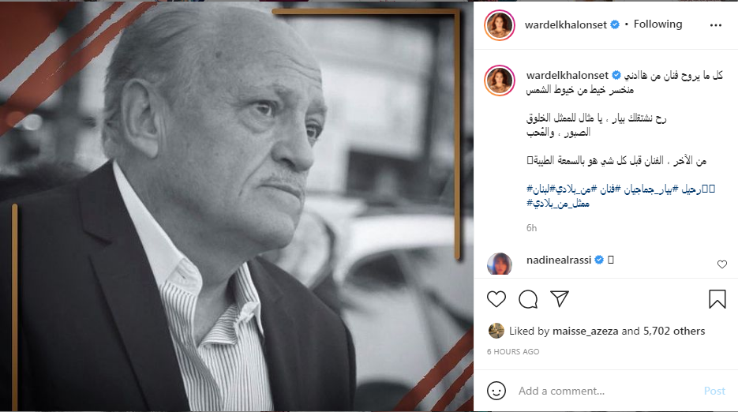Viewport: 738px width, 412px height.
Task: Open the emoji picker smiley icon
Action: (496, 391)
